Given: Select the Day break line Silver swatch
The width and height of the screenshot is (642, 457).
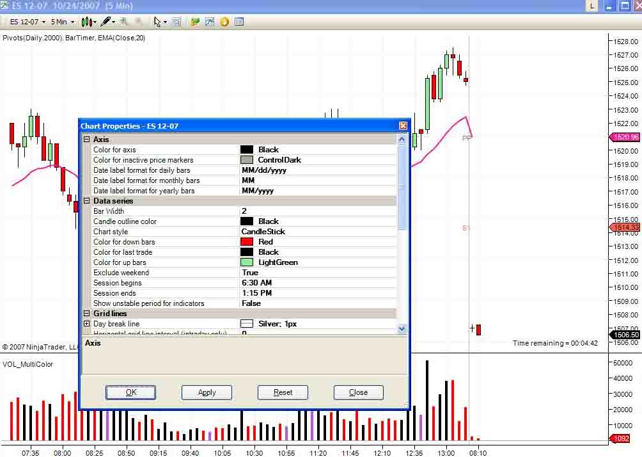Looking at the screenshot, I should click(246, 324).
